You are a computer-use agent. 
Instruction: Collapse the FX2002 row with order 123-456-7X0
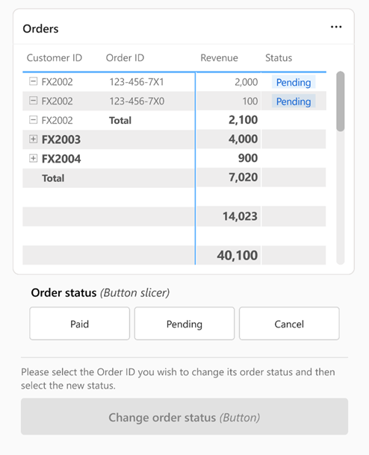coord(34,101)
